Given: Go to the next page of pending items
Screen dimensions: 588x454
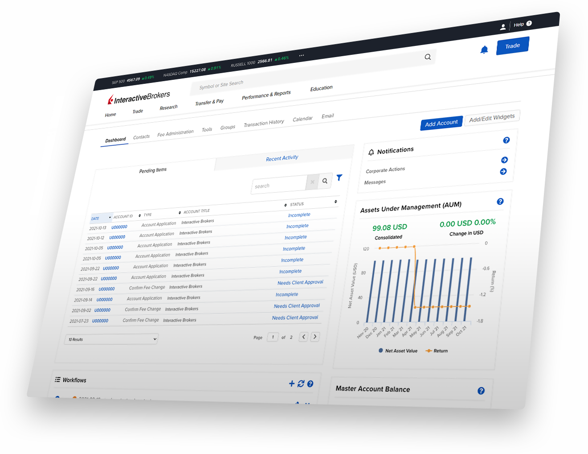Looking at the screenshot, I should 315,337.
